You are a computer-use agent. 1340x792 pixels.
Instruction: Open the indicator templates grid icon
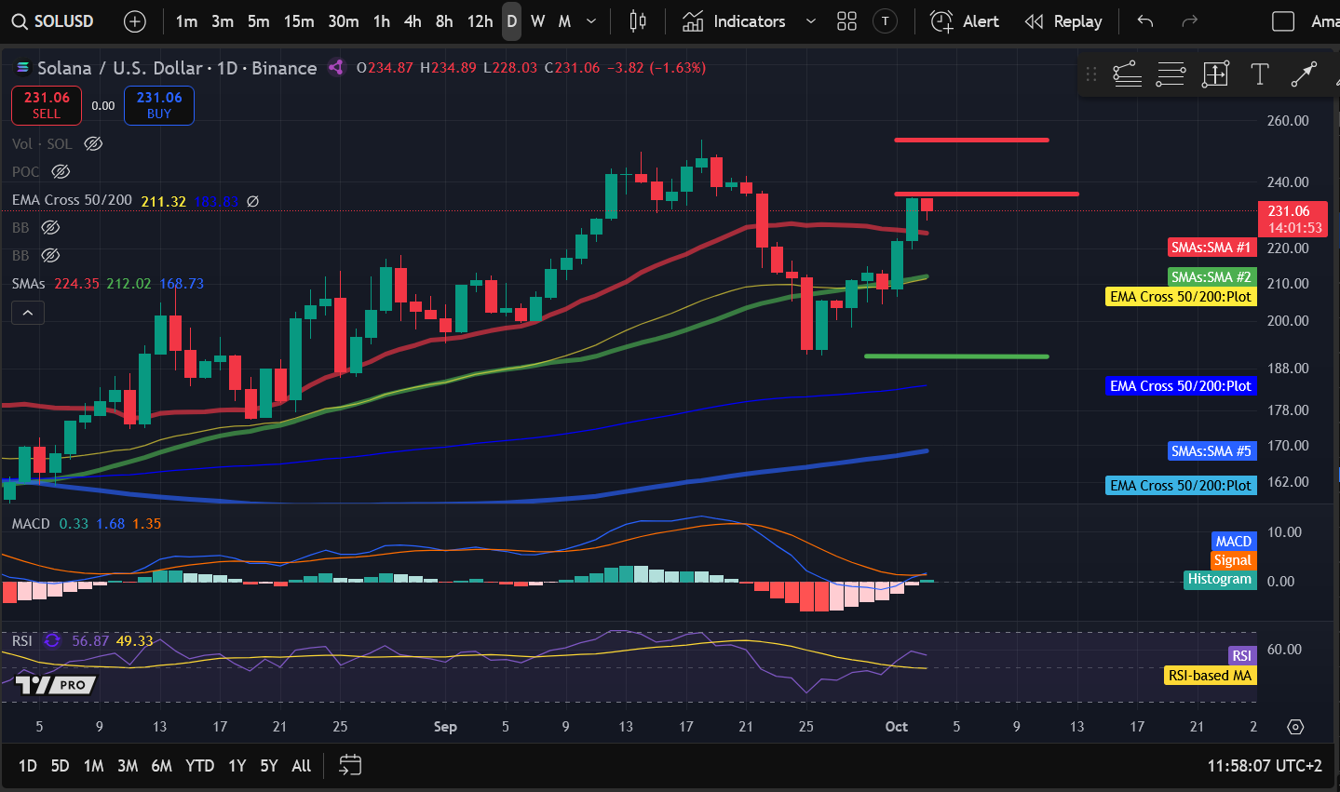tap(846, 21)
